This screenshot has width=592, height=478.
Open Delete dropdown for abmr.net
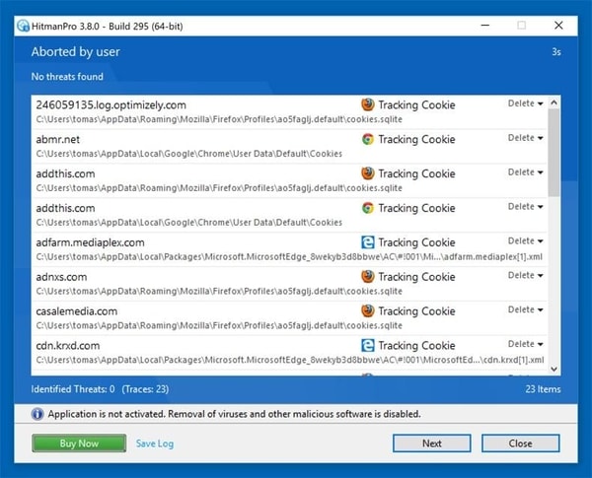pos(525,138)
